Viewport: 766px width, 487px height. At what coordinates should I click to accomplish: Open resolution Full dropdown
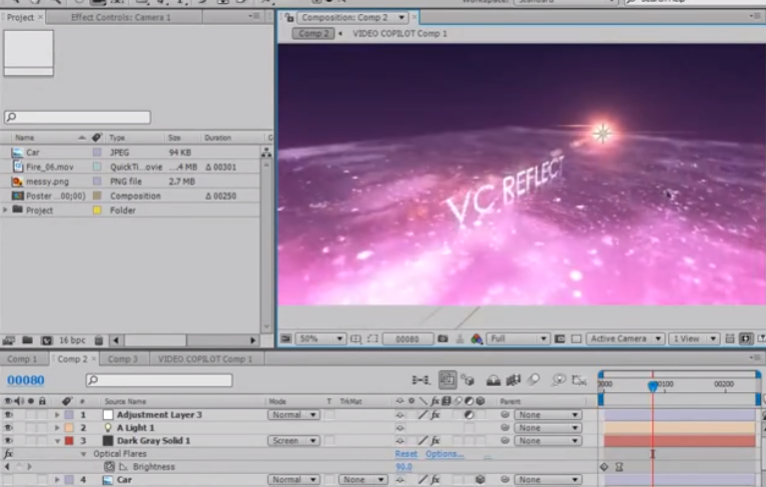518,338
